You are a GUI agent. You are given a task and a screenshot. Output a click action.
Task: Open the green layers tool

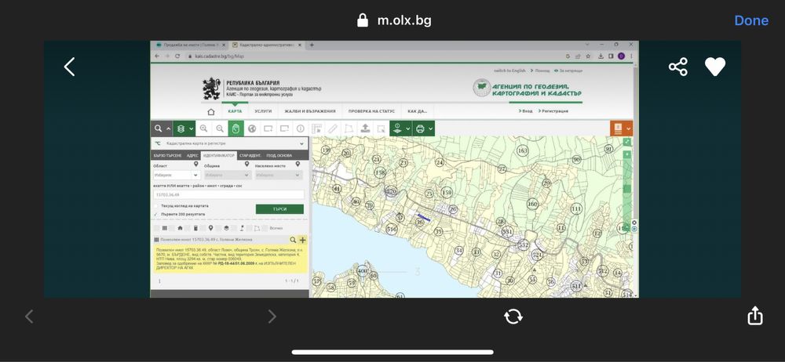pos(181,129)
